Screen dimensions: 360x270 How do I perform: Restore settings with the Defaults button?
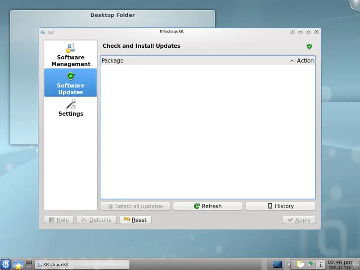96,220
